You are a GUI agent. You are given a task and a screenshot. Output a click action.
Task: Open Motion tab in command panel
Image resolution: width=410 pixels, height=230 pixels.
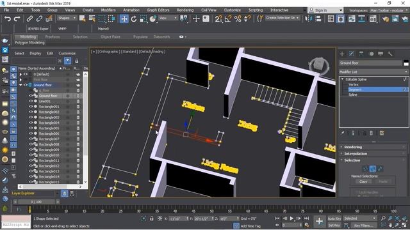[371, 54]
